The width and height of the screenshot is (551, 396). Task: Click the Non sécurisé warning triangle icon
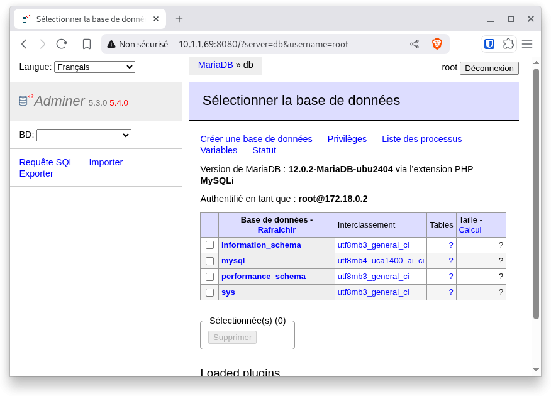[111, 44]
